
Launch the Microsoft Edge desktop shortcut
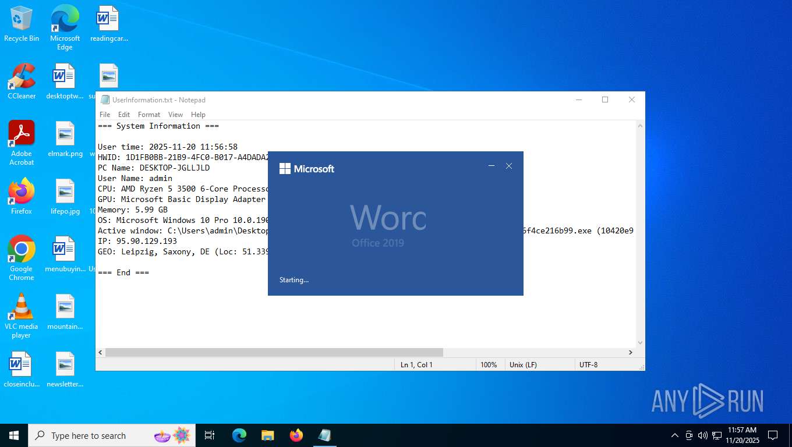coord(65,28)
